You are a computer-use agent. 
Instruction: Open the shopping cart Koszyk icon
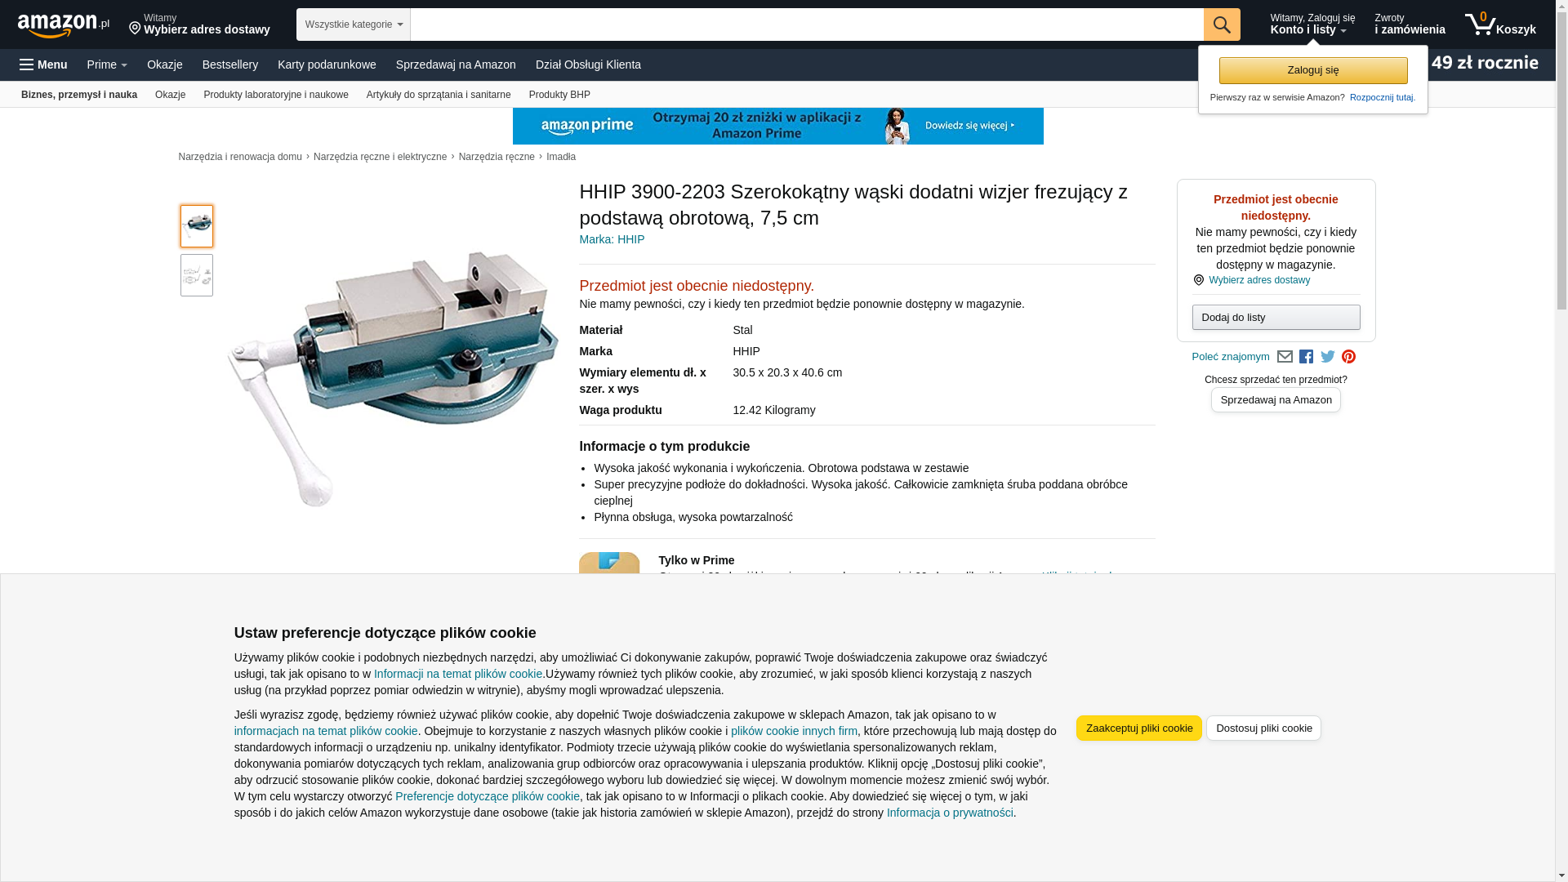click(x=1500, y=24)
